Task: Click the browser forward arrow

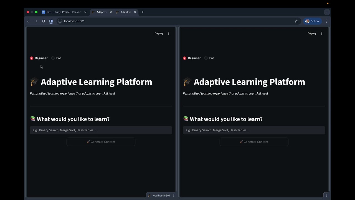Action: click(x=36, y=21)
